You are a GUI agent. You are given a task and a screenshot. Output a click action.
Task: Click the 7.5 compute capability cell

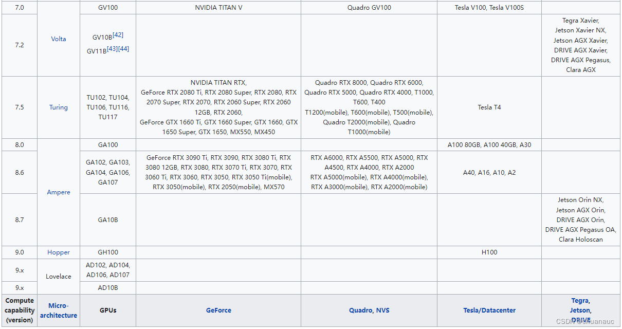(x=19, y=107)
